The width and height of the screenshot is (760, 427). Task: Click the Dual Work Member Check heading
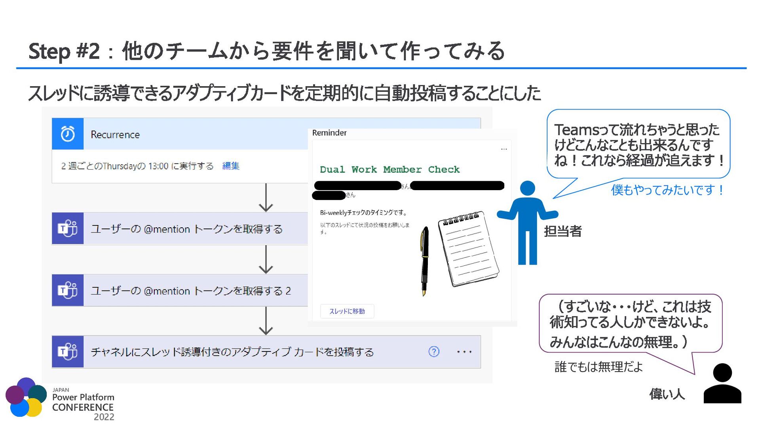(x=389, y=170)
